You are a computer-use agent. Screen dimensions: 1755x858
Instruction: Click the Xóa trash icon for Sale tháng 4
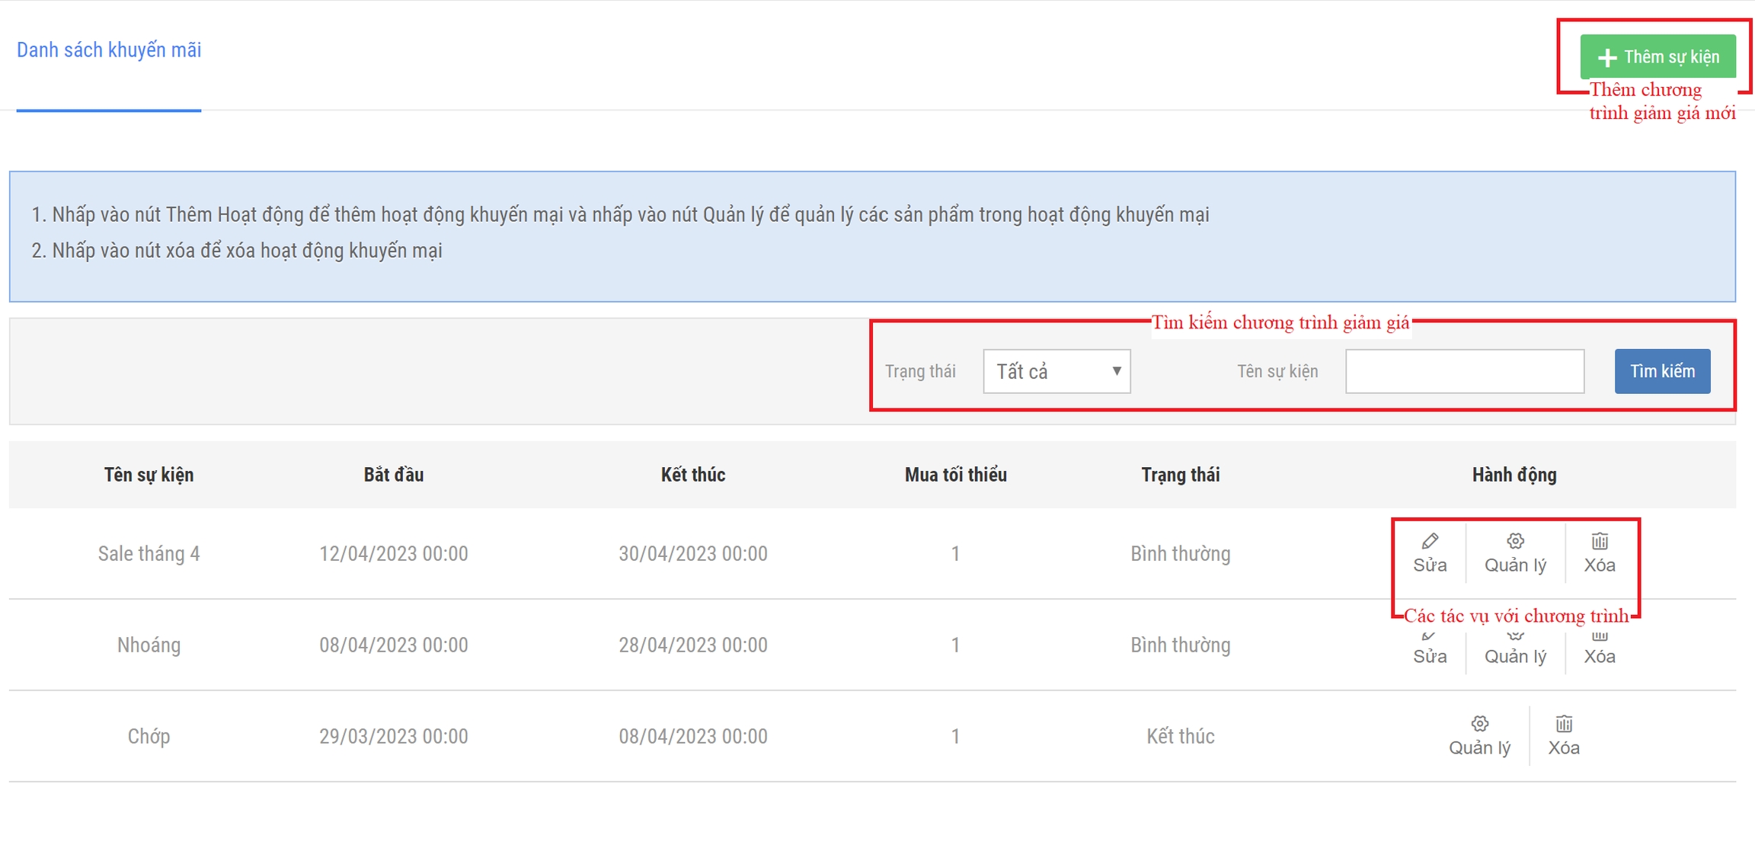click(x=1600, y=542)
